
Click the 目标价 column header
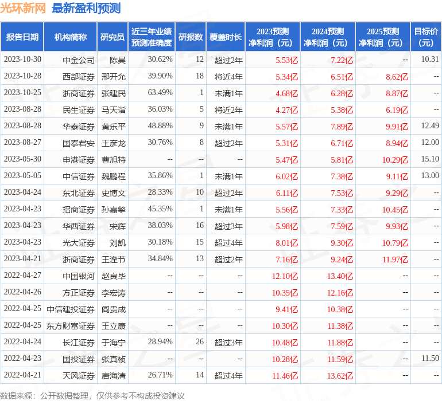click(x=426, y=37)
